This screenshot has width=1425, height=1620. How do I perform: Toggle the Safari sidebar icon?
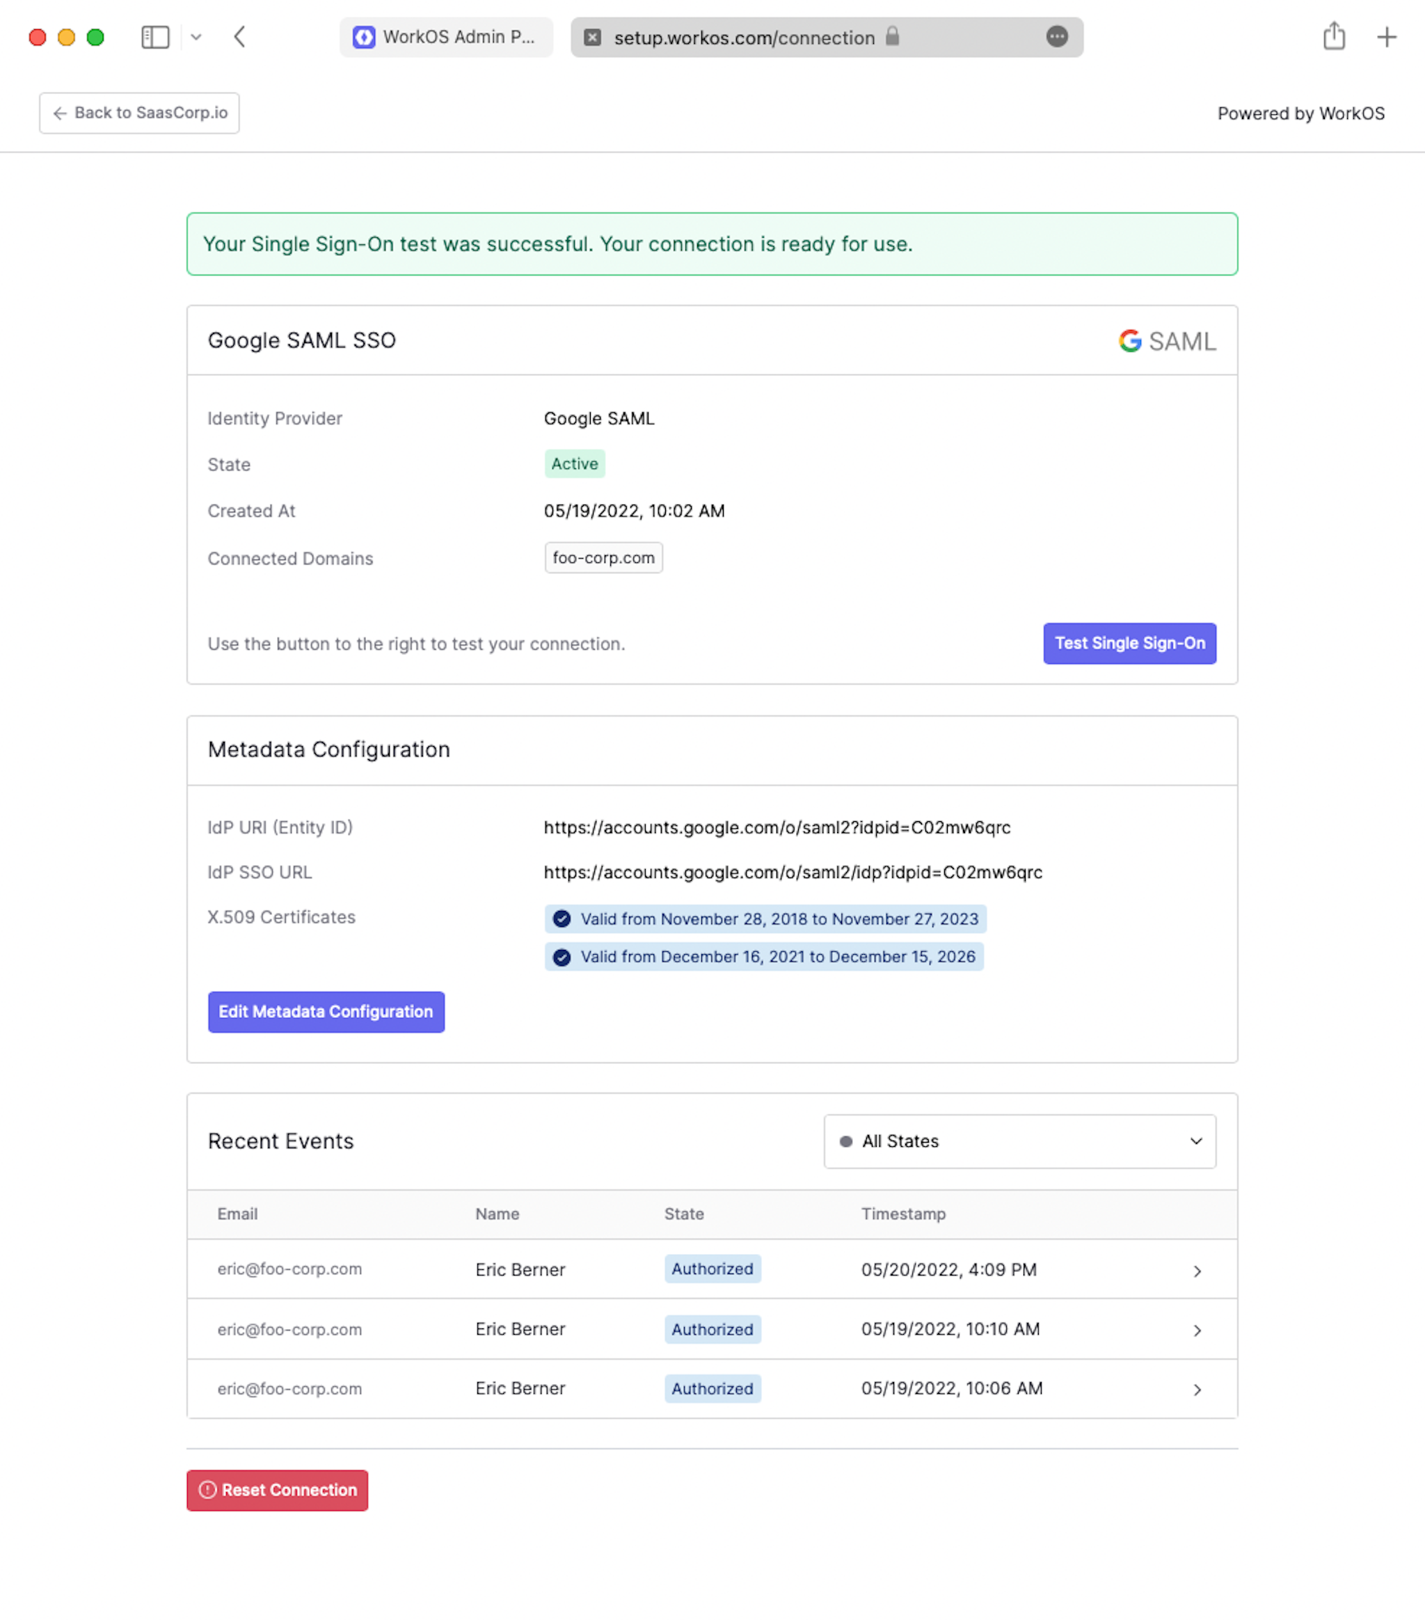click(x=155, y=38)
